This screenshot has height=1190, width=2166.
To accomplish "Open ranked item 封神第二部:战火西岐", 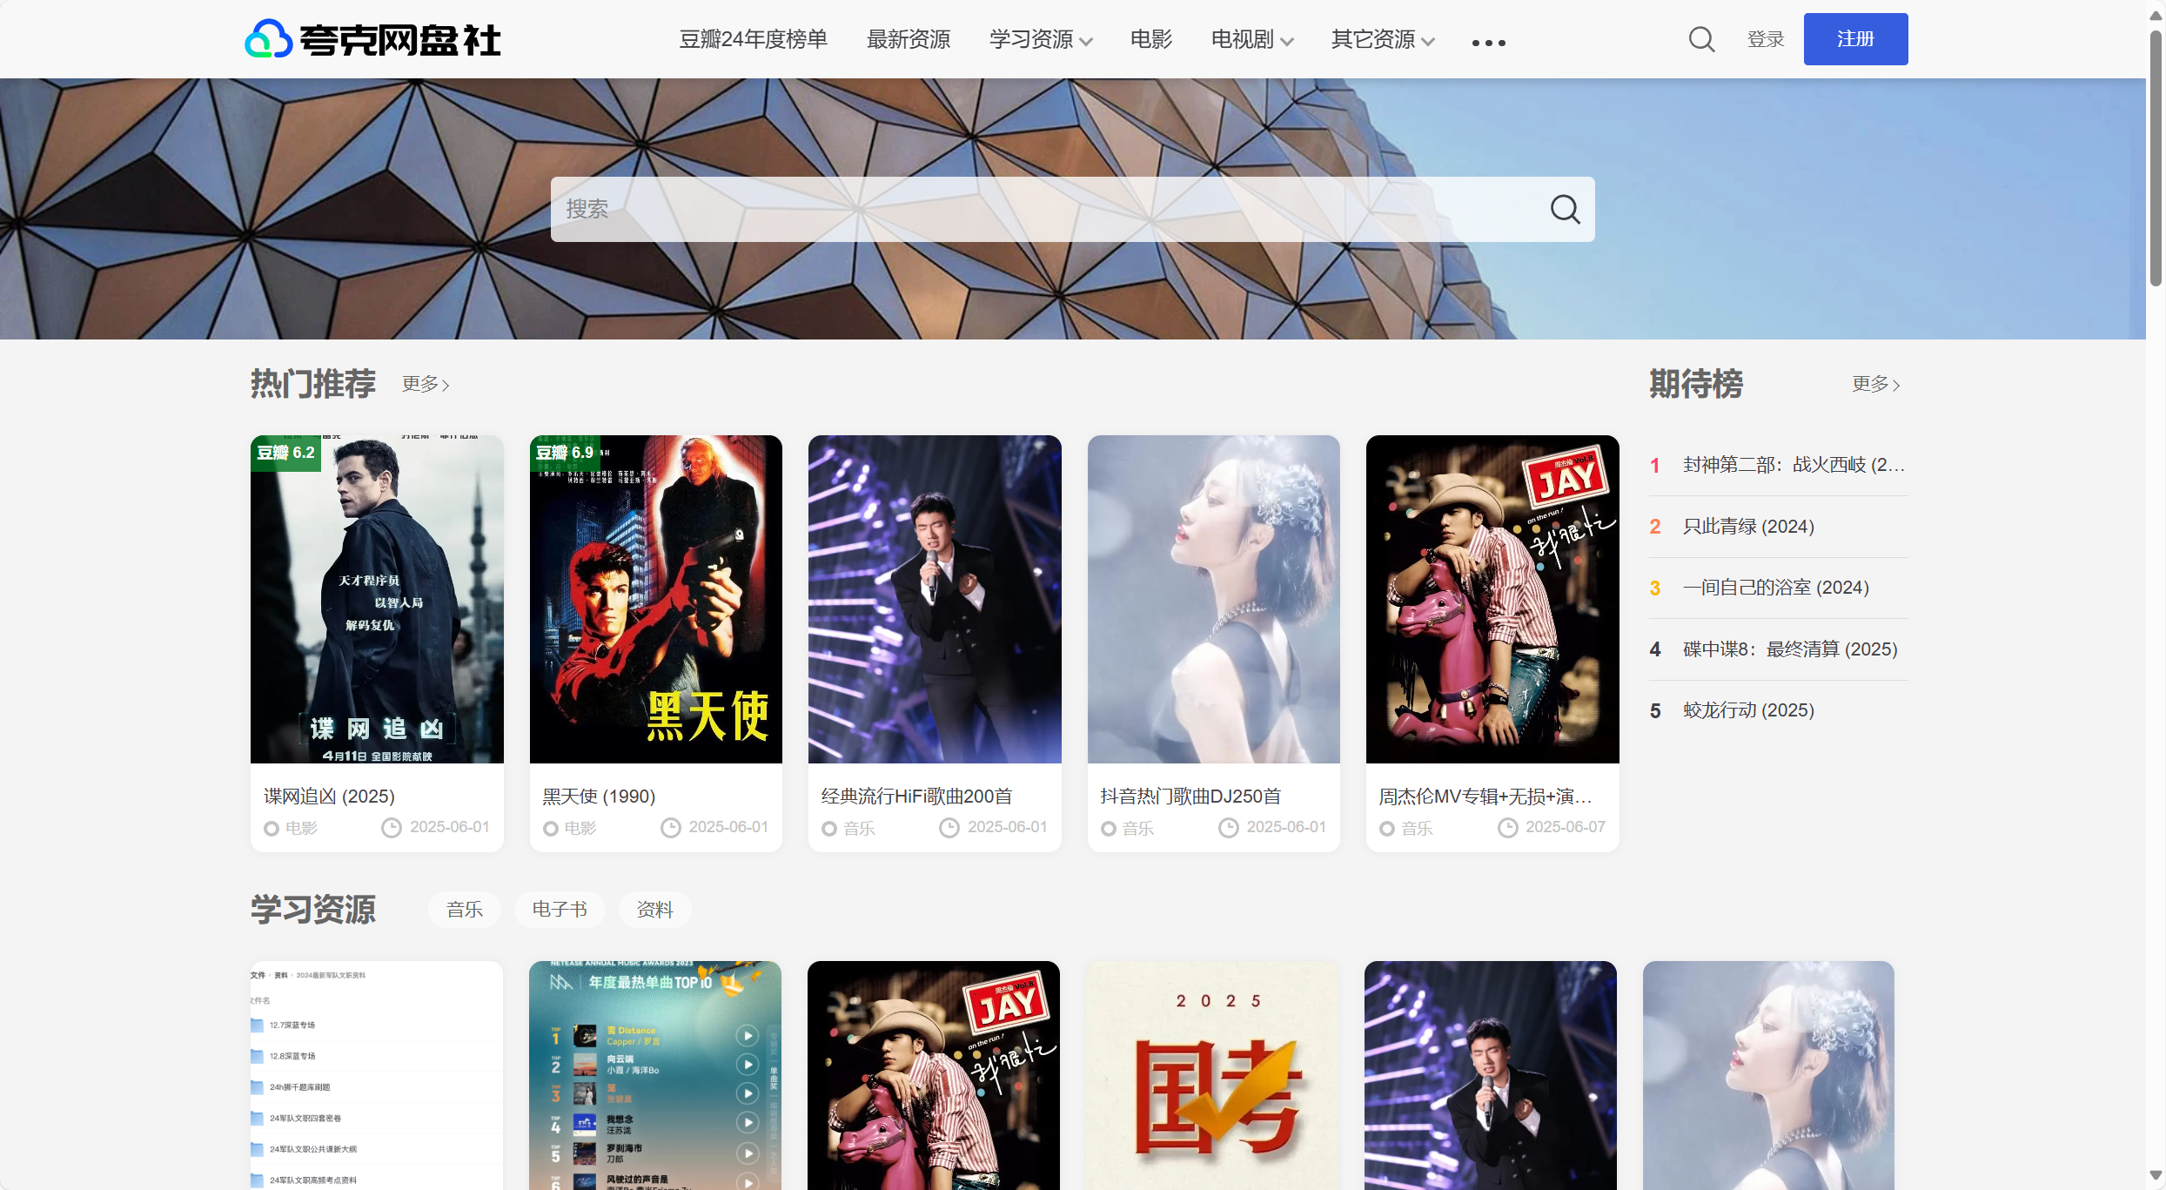I will [x=1794, y=465].
